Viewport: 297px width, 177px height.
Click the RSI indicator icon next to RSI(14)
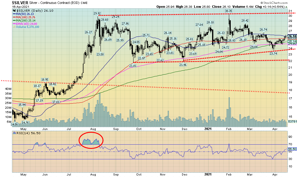(14, 133)
